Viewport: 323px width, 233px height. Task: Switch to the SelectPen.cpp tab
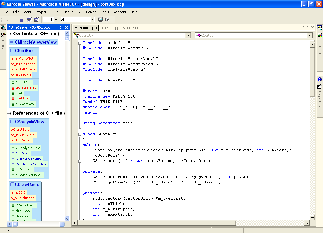133,28
